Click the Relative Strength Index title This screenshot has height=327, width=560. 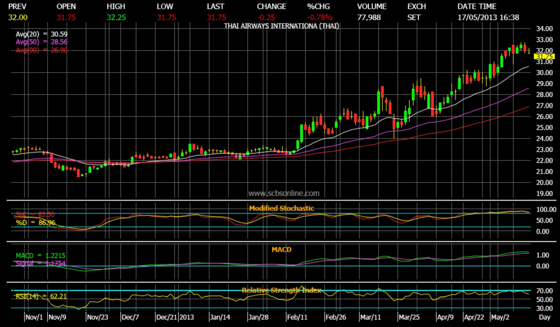[282, 290]
